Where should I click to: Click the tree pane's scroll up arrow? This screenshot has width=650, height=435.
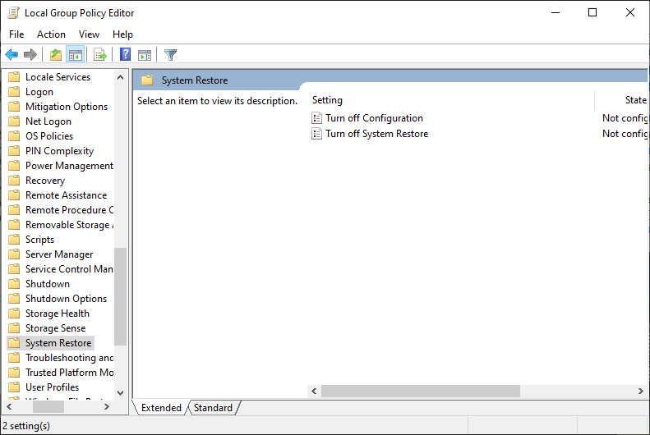121,77
